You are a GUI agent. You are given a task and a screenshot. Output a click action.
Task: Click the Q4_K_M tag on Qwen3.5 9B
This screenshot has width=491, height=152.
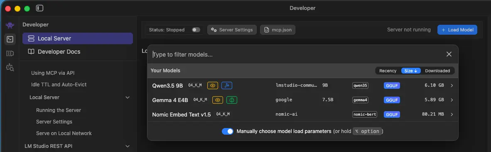click(x=195, y=85)
